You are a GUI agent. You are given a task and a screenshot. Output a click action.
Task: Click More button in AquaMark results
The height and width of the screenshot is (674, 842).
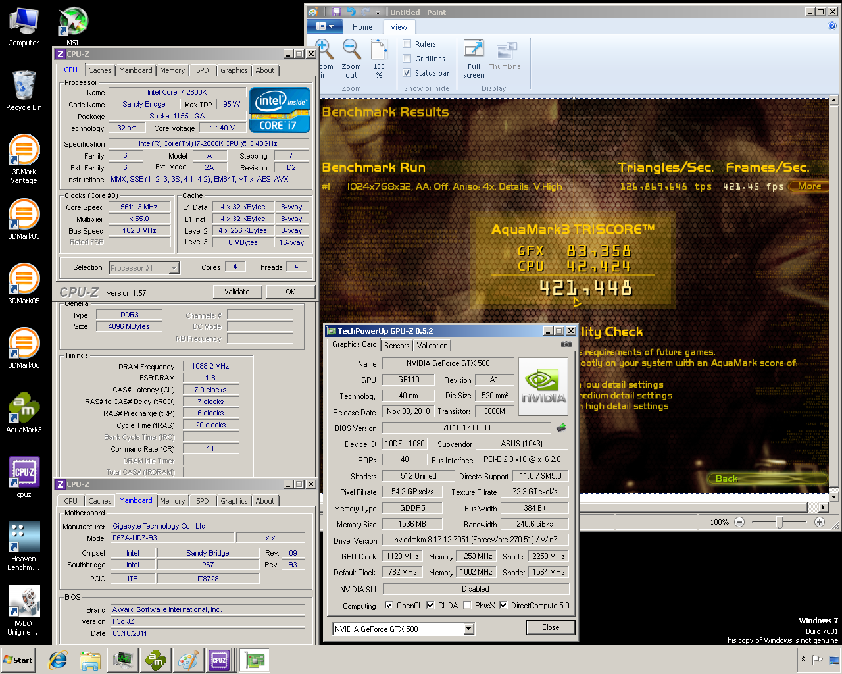point(809,186)
